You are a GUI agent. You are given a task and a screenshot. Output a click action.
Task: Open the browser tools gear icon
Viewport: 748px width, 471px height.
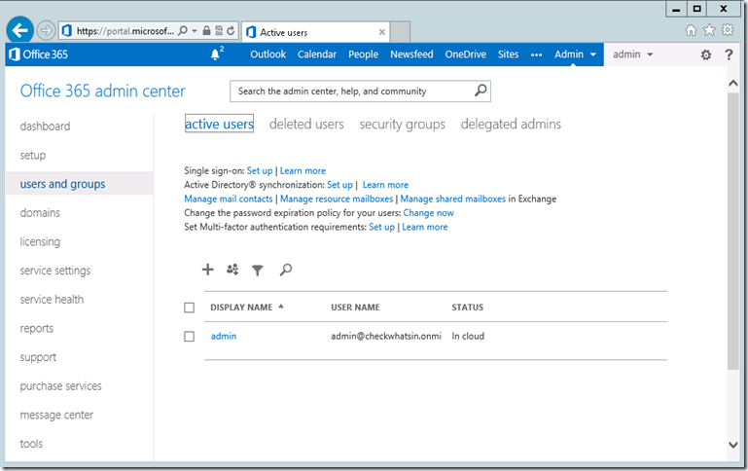coord(728,30)
